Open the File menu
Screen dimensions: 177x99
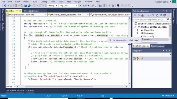click(x=3, y=2)
